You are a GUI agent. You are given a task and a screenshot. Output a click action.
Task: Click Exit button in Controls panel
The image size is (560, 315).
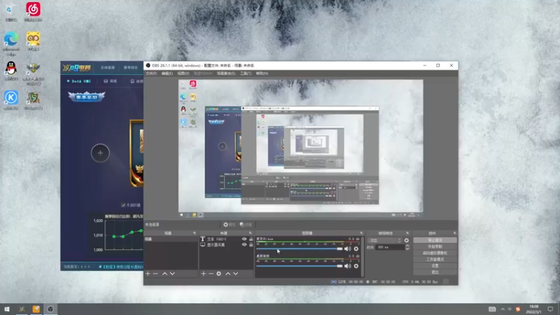click(x=435, y=272)
